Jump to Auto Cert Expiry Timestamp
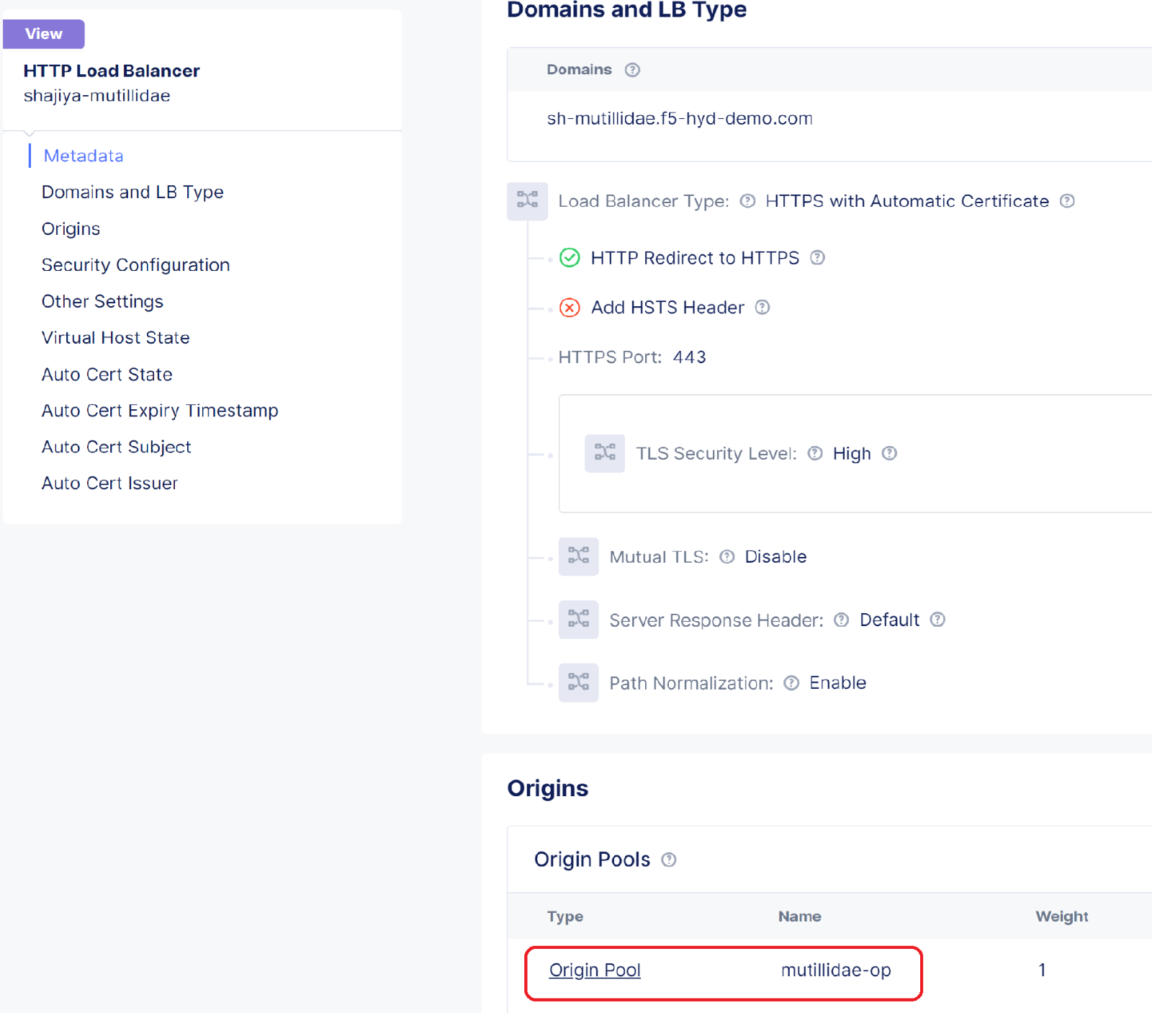Screen dimensions: 1152x1013 point(160,411)
